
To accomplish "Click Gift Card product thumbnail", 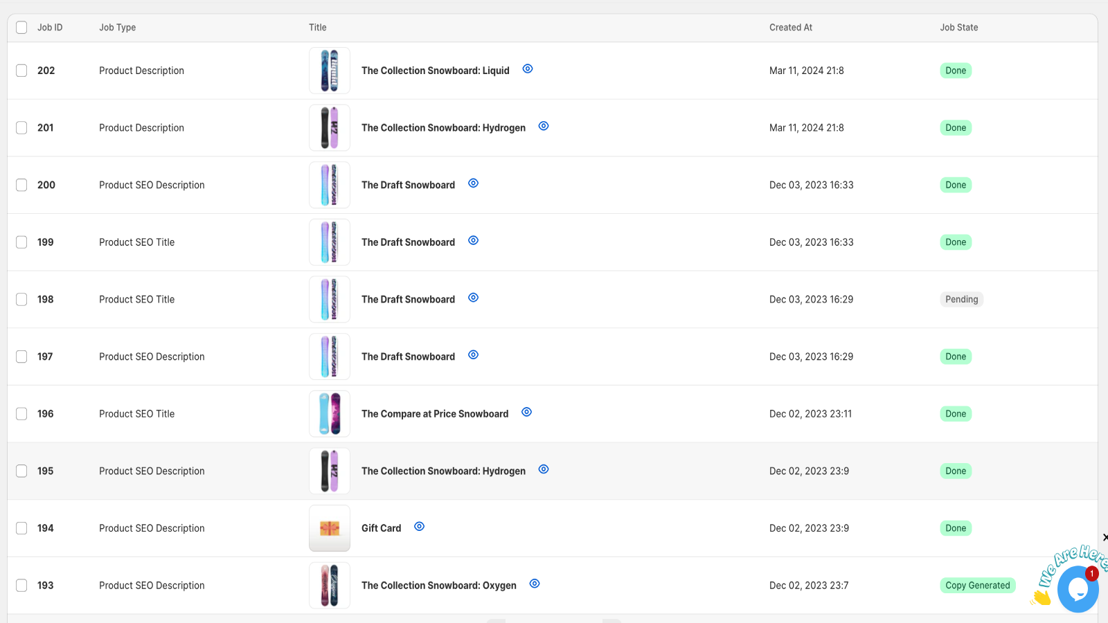I will pyautogui.click(x=330, y=528).
